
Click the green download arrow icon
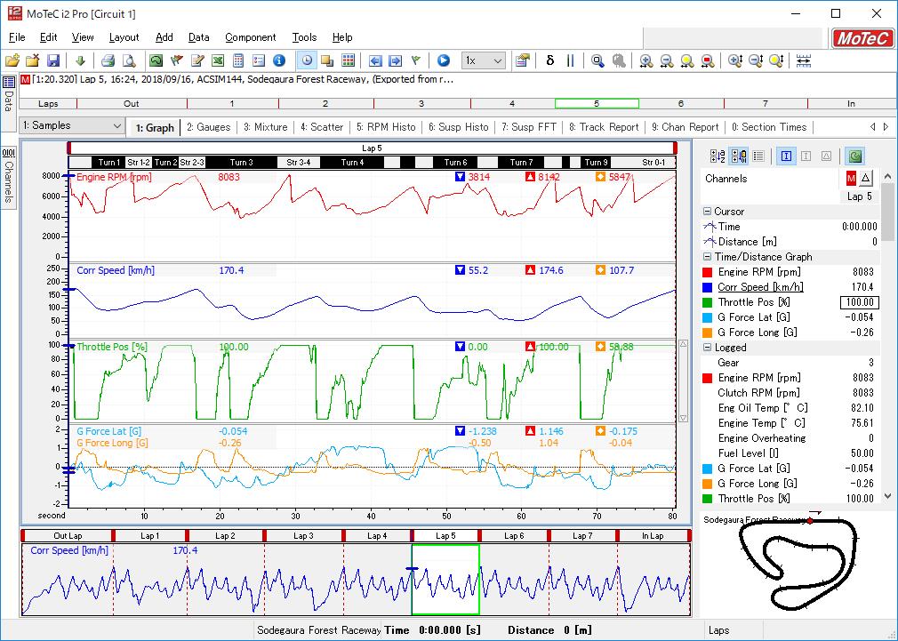pyautogui.click(x=80, y=60)
